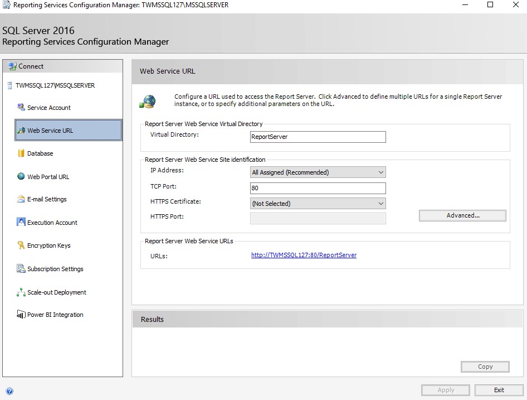This screenshot has height=400, width=527.
Task: Click the Exit button
Action: 499,390
